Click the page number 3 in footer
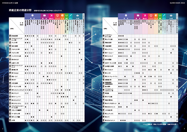This screenshot has height=132, width=187. point(184,129)
